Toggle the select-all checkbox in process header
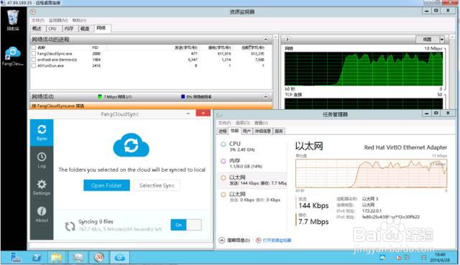Viewport: 460px width, 265px height. tap(34, 47)
